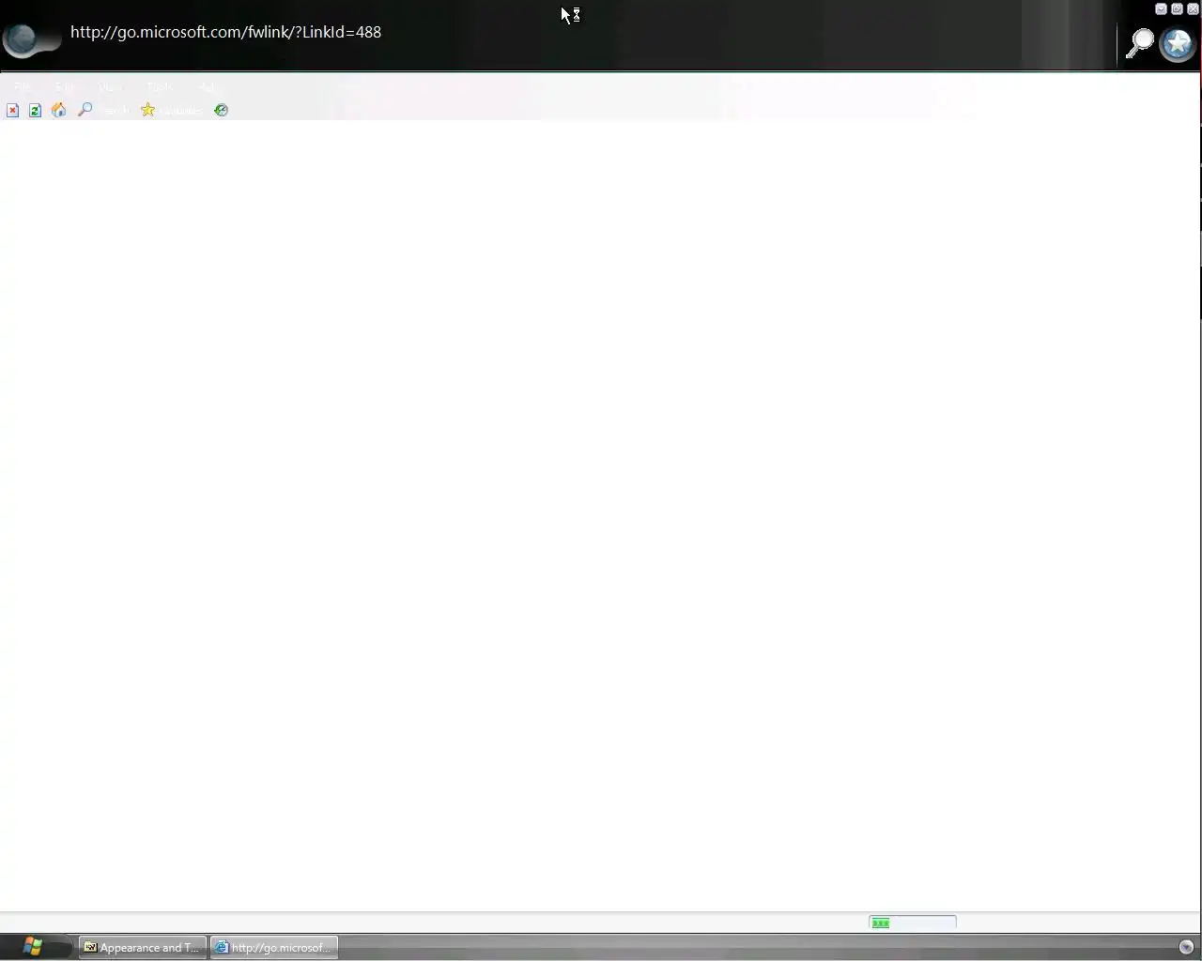1202x961 pixels.
Task: Click the round blue star button
Action: [x=1177, y=43]
